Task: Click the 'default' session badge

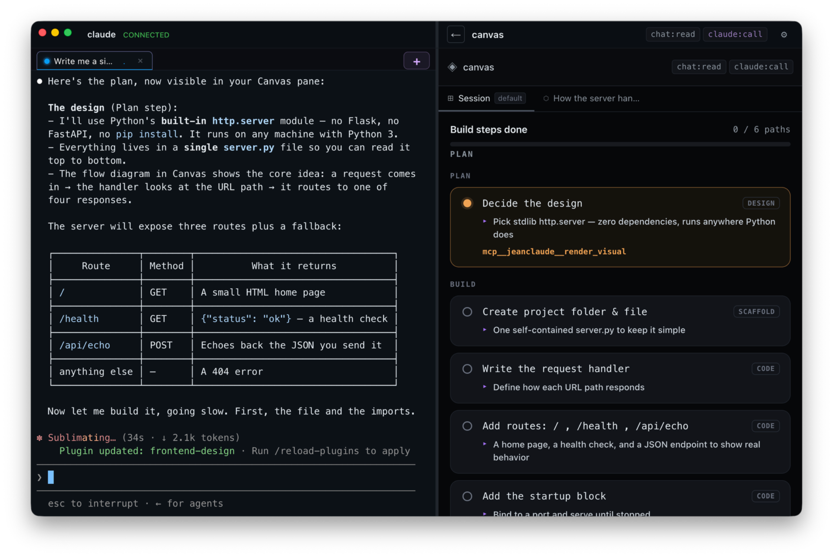Action: pos(510,98)
